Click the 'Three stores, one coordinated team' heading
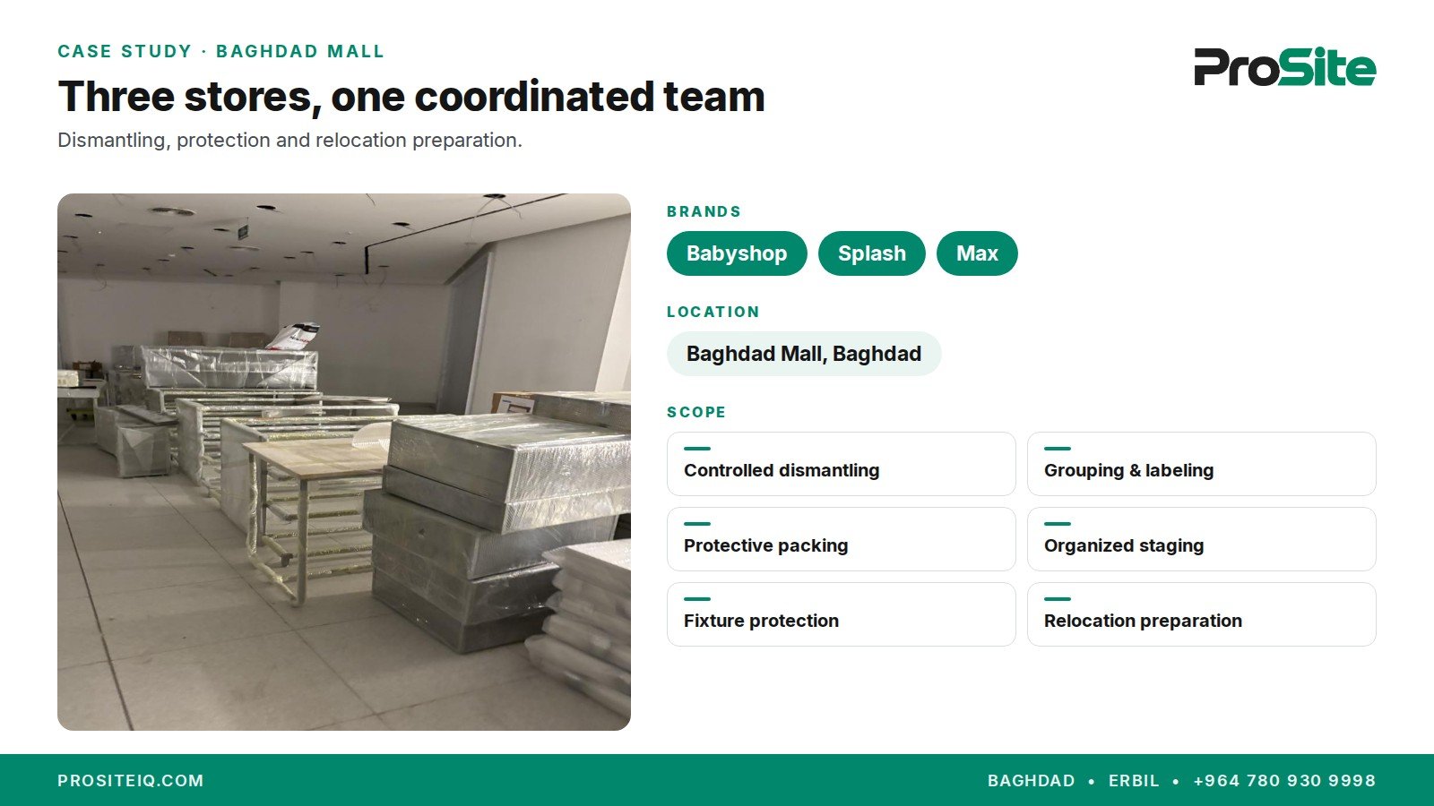This screenshot has height=806, width=1434. (x=411, y=97)
